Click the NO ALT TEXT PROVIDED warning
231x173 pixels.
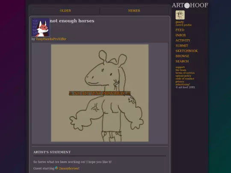tap(100, 93)
